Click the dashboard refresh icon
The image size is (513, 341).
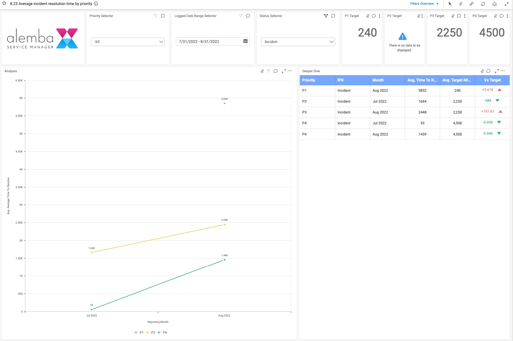click(483, 4)
